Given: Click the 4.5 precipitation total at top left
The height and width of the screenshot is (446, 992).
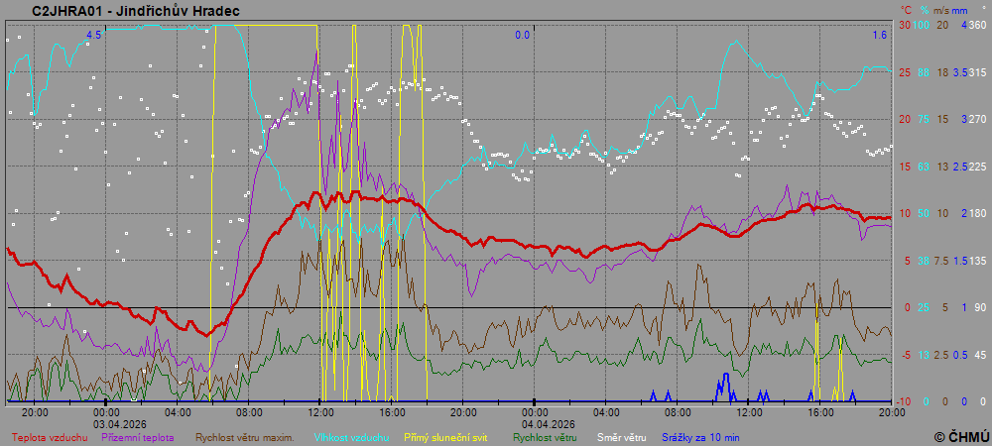Looking at the screenshot, I should point(93,35).
